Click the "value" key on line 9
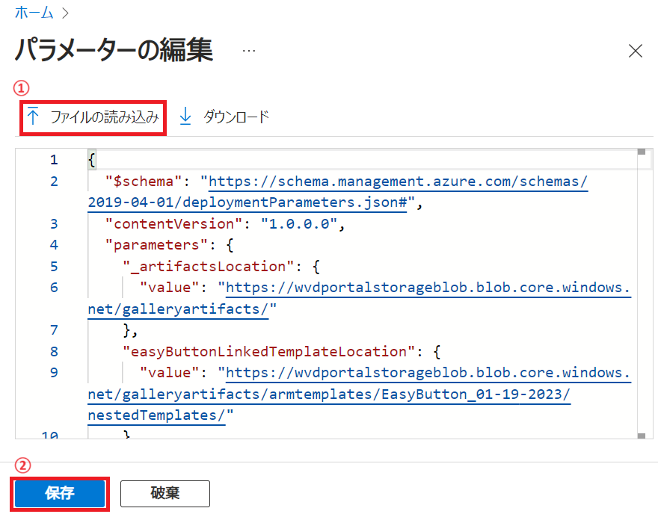 [170, 373]
